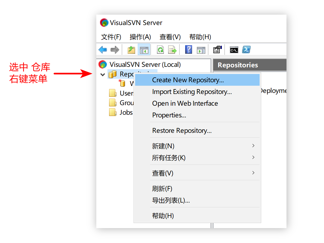324x243 pixels.
Task: Choose Properties... in context menu
Action: pyautogui.click(x=197, y=115)
